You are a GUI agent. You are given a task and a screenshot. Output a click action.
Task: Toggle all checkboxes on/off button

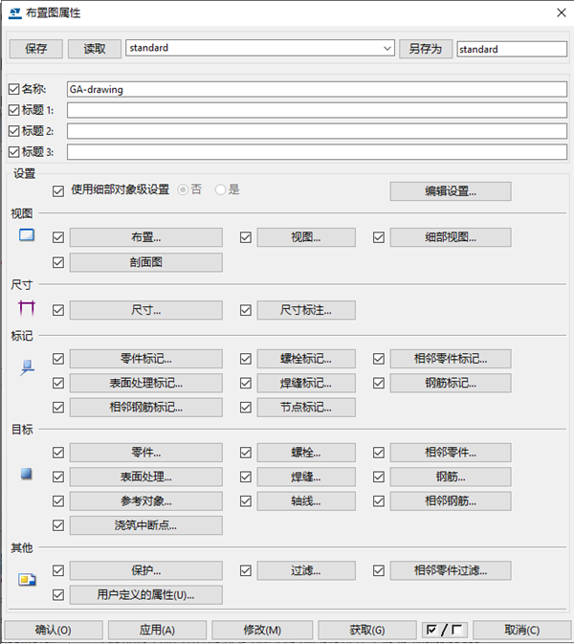pyautogui.click(x=445, y=630)
